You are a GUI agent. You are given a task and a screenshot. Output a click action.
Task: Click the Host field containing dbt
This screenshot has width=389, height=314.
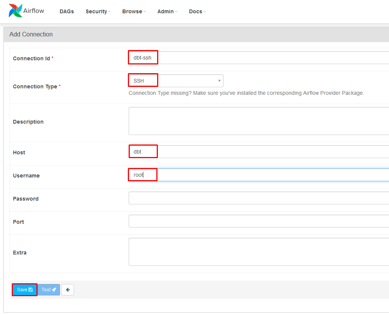[x=258, y=152]
